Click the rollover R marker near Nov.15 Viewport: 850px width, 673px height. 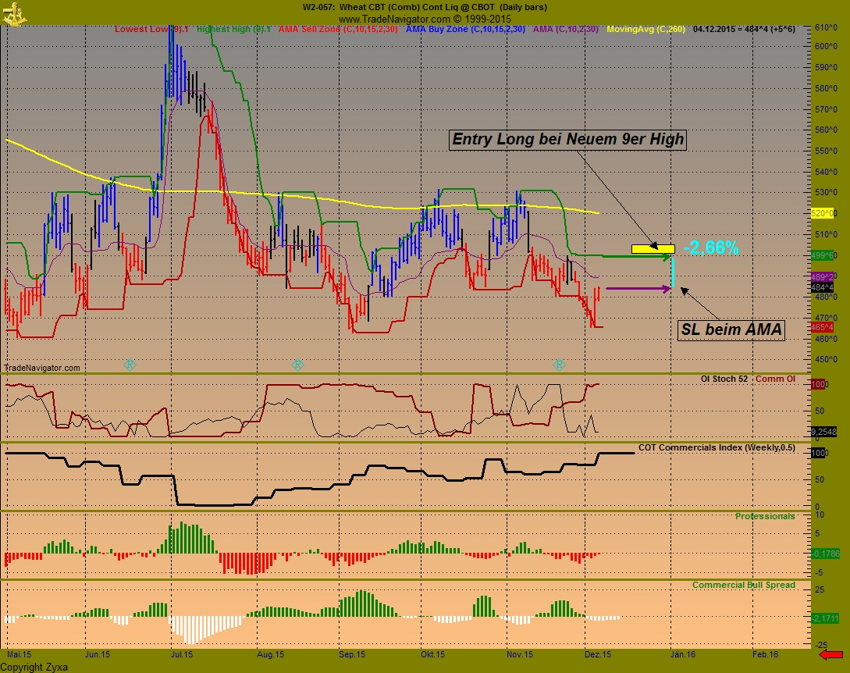[559, 365]
